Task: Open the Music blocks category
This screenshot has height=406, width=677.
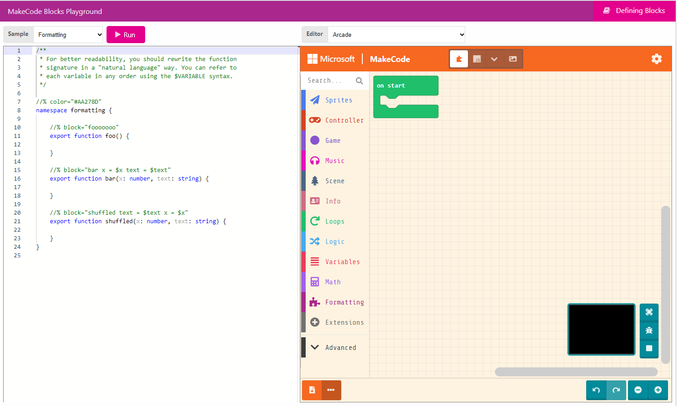Action: click(334, 160)
